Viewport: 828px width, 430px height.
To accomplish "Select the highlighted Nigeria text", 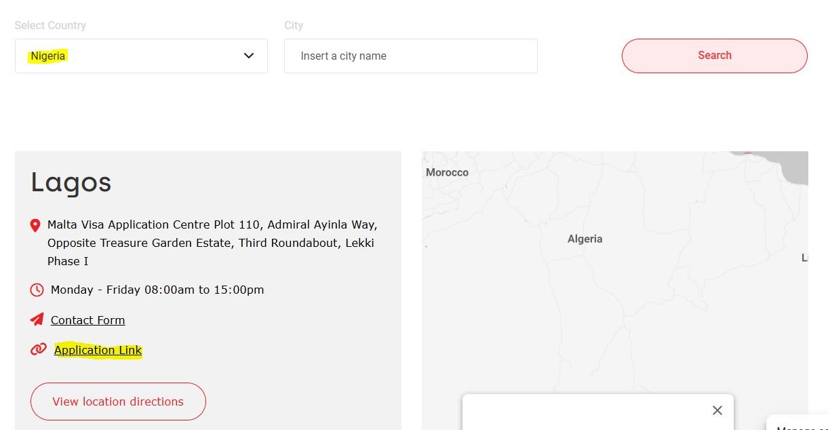I will tap(47, 56).
